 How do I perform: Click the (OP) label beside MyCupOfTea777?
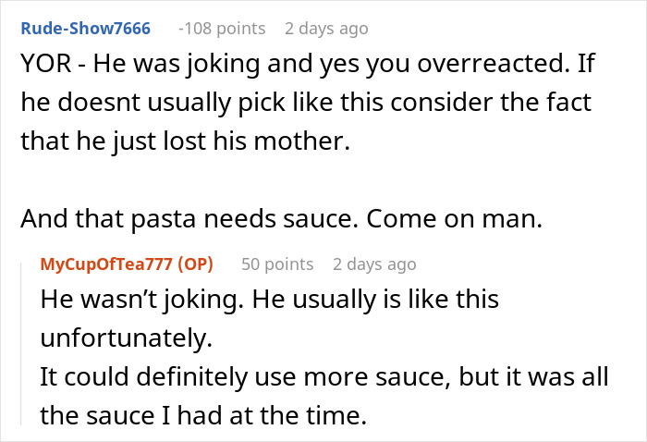coord(194,264)
